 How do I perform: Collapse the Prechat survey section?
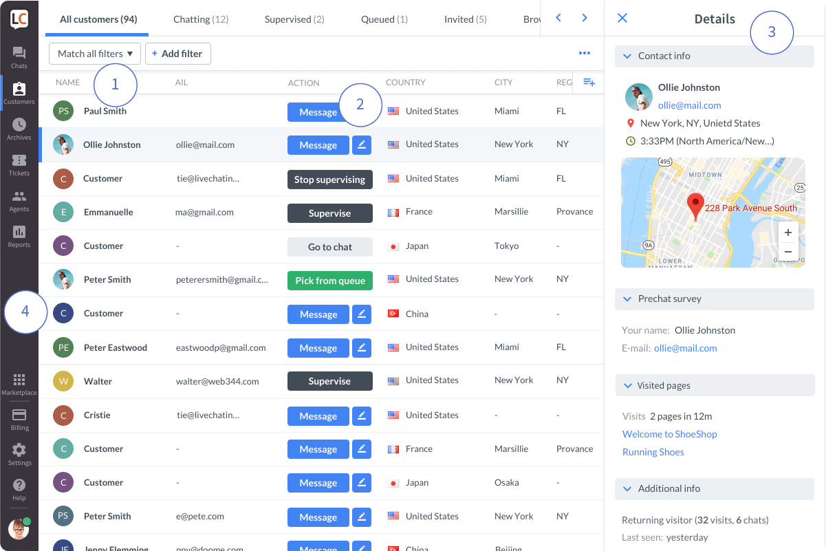[x=715, y=299]
